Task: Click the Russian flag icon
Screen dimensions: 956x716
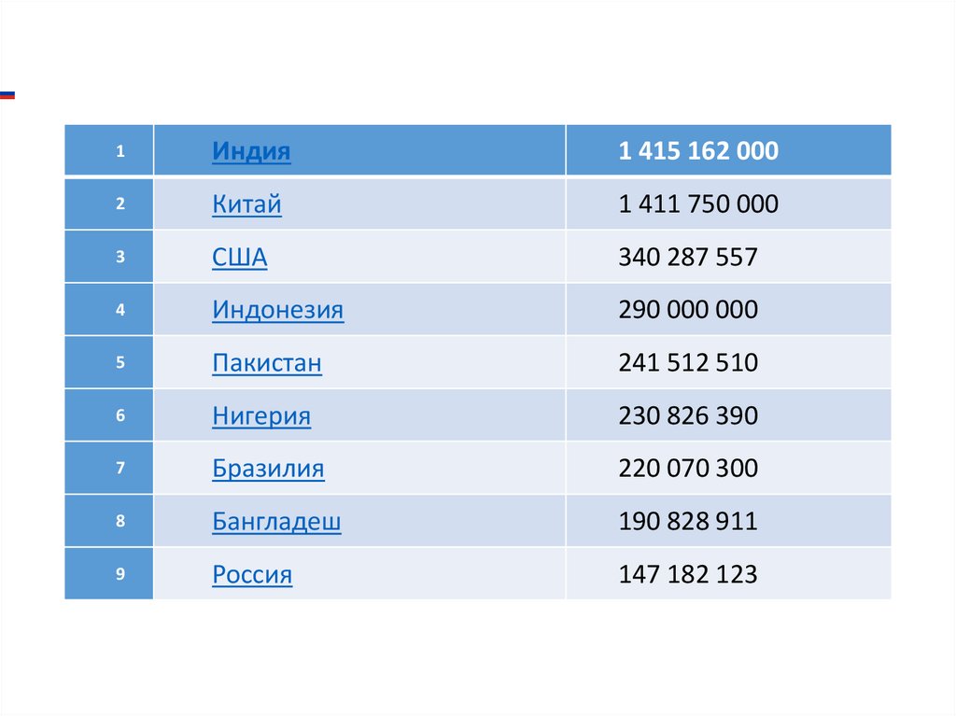Action: click(x=7, y=94)
